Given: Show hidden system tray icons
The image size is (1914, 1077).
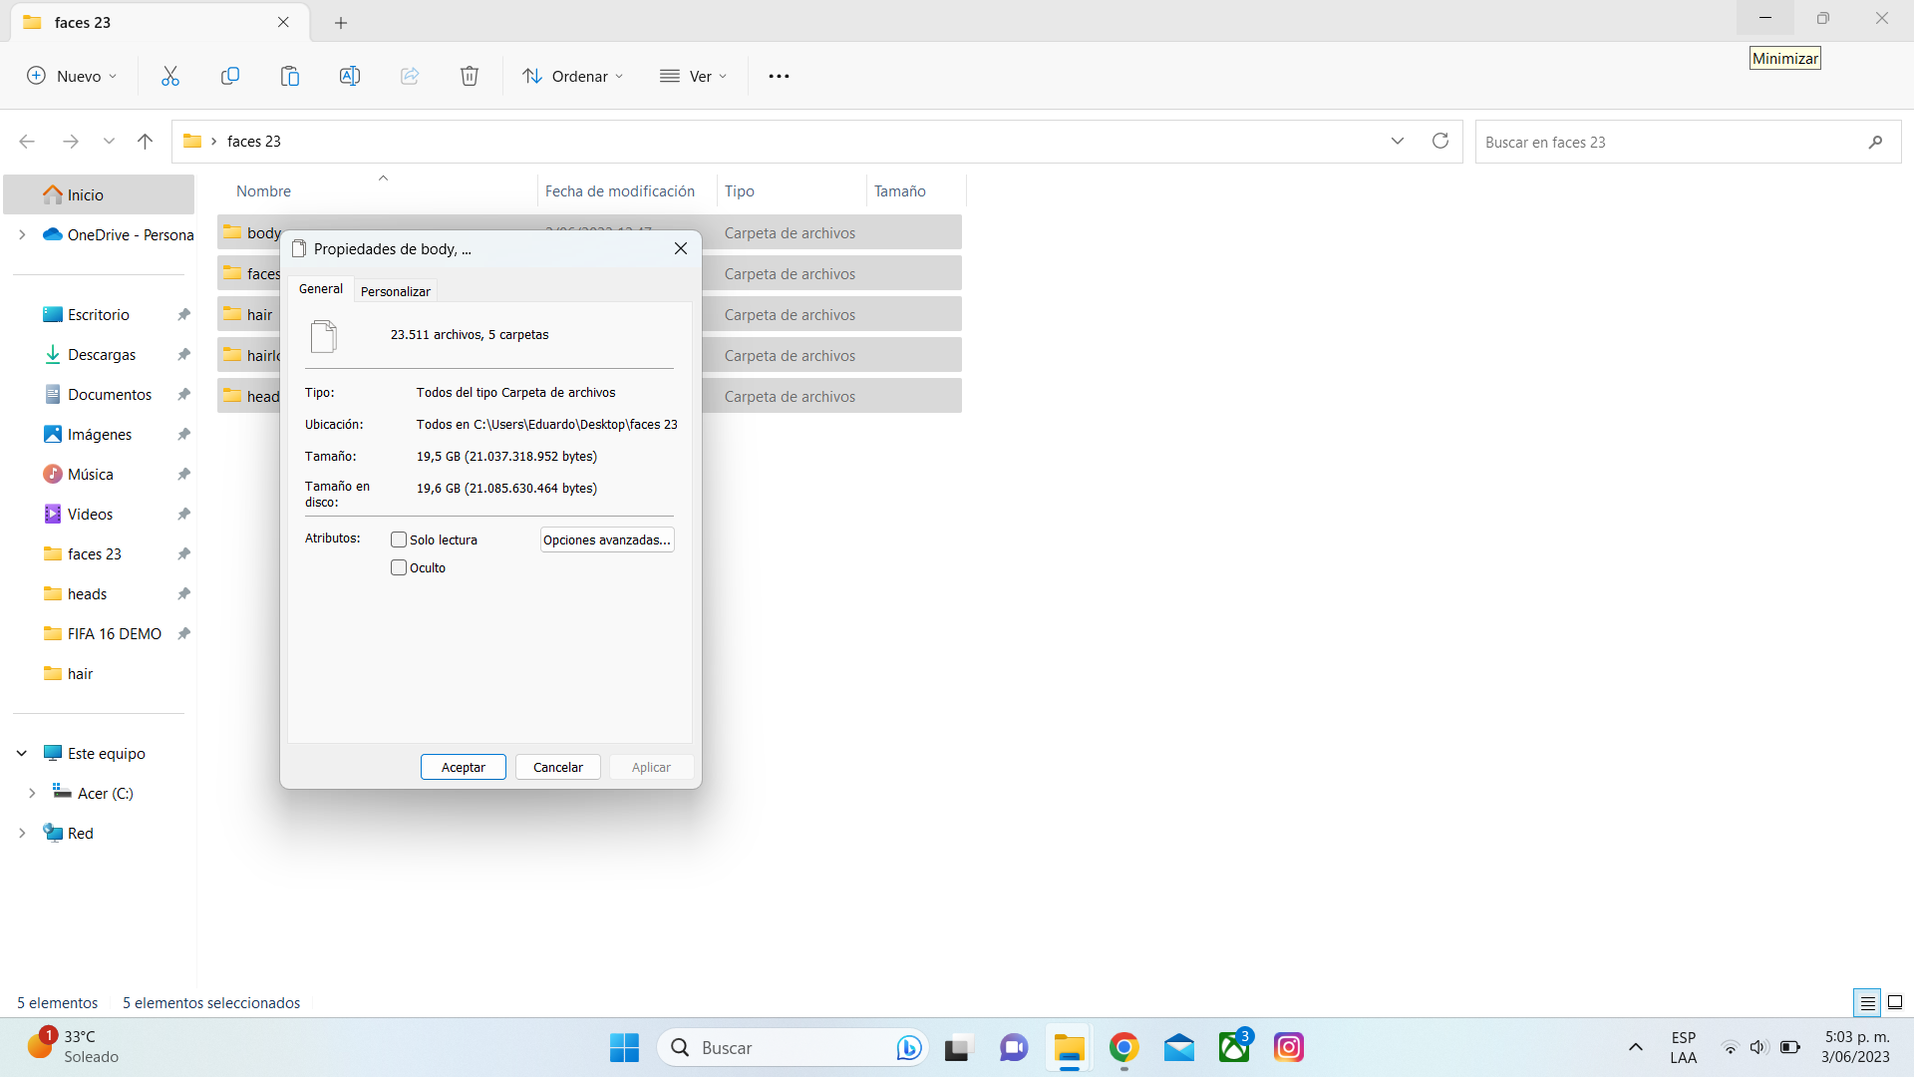Looking at the screenshot, I should point(1636,1047).
